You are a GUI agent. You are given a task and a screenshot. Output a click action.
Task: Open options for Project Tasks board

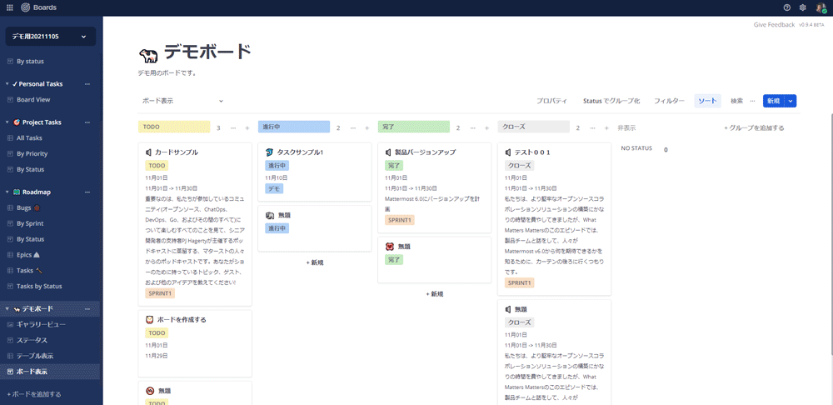coord(87,122)
